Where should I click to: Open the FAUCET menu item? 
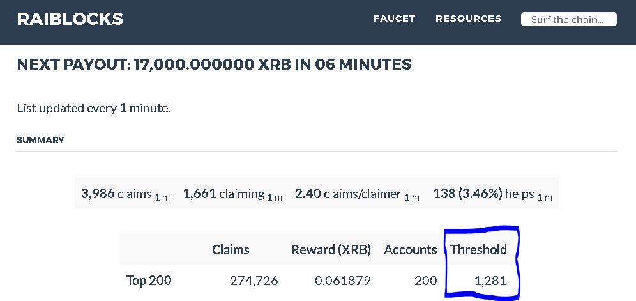[394, 19]
